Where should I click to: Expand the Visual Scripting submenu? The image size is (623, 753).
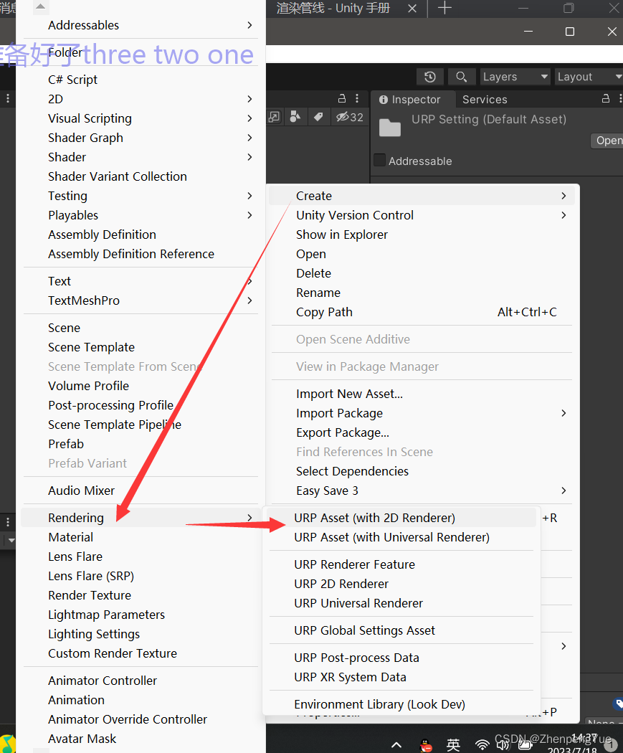(x=141, y=118)
